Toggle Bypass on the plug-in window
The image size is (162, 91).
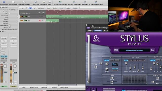[90, 31]
